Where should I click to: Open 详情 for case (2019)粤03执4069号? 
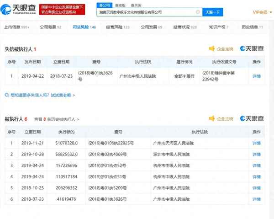pyautogui.click(x=257, y=155)
